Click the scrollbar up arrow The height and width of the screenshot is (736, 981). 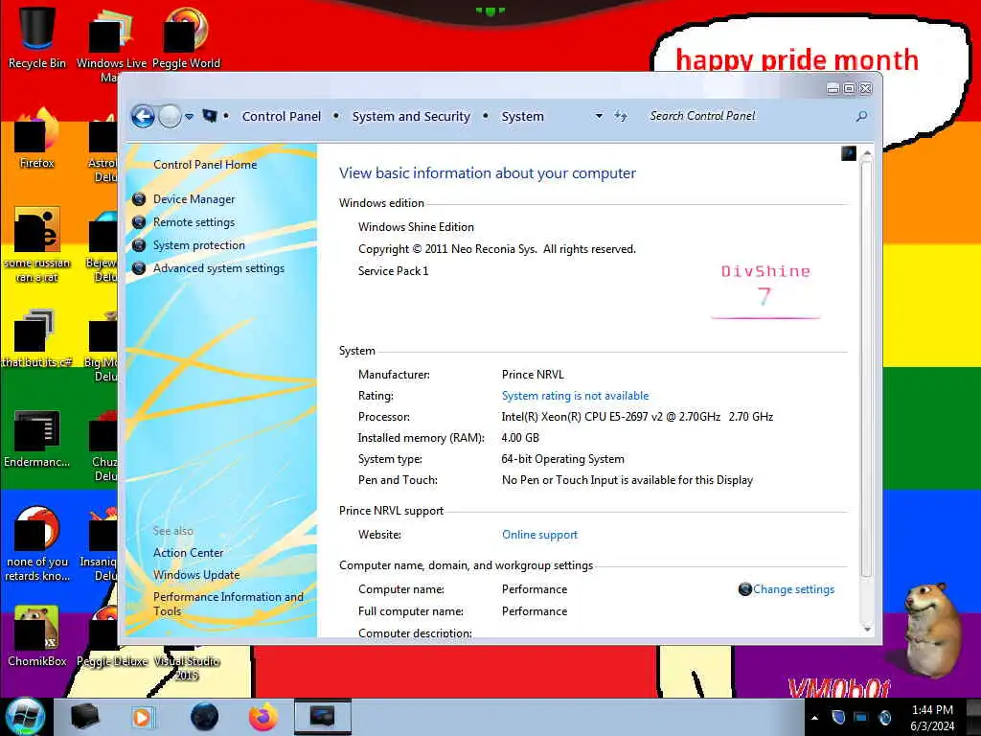coord(866,153)
